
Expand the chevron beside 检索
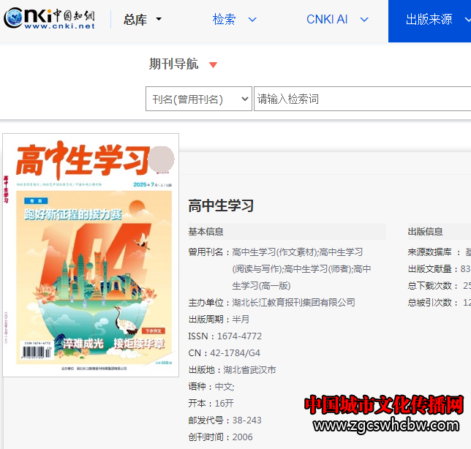(252, 20)
